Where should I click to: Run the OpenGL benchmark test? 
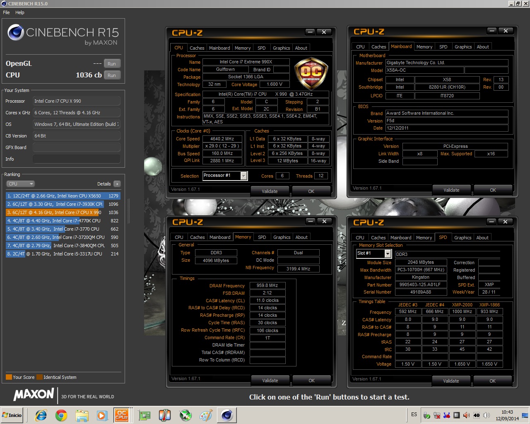[112, 64]
